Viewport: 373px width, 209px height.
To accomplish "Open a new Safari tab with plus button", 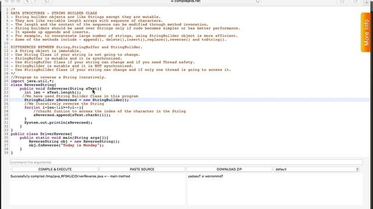I will point(367,2).
